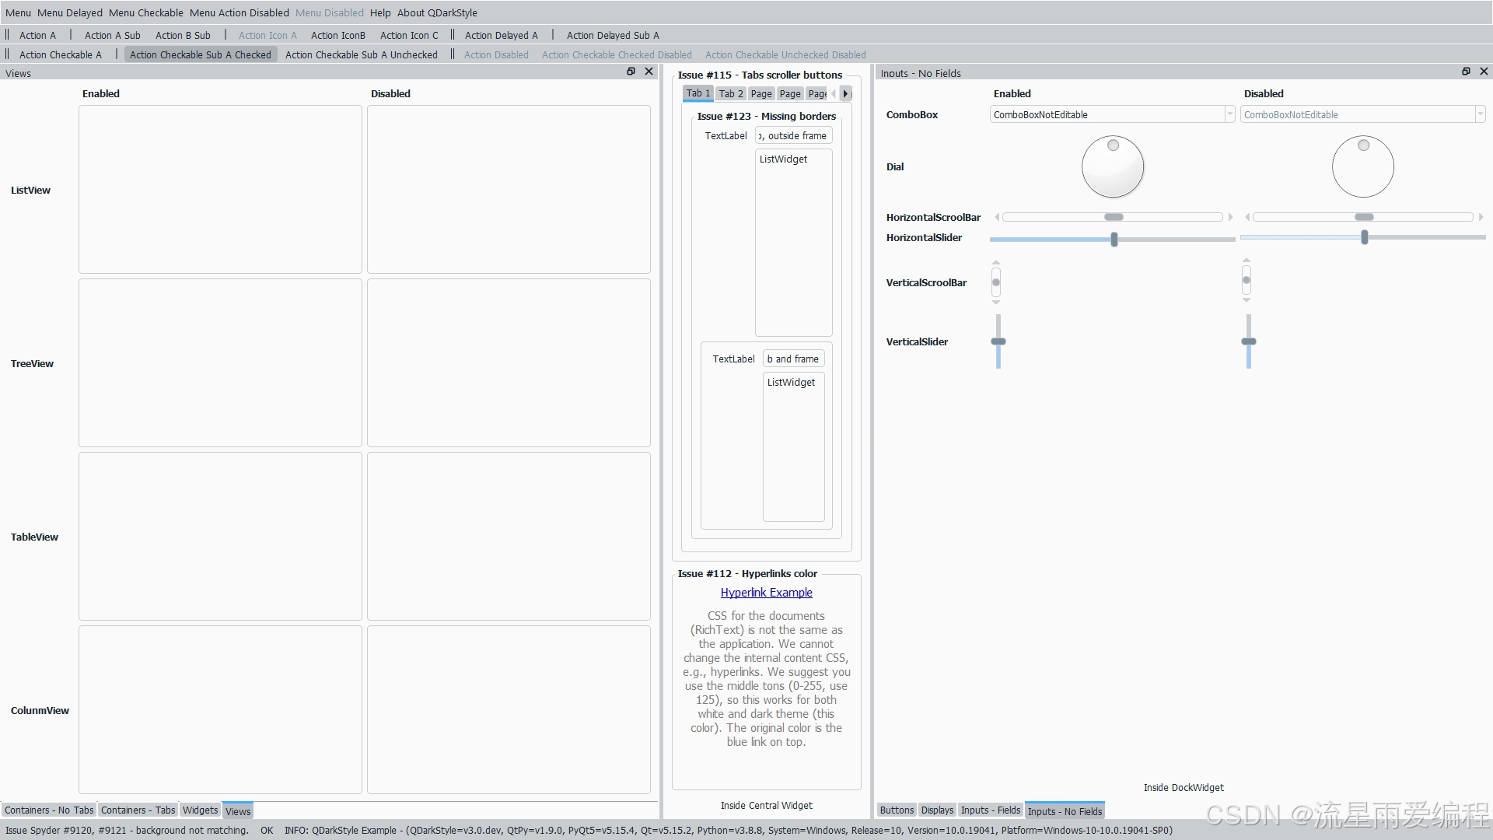Click enabled horizontal scrollbar right arrow
Viewport: 1493px width, 840px height.
(x=1230, y=217)
